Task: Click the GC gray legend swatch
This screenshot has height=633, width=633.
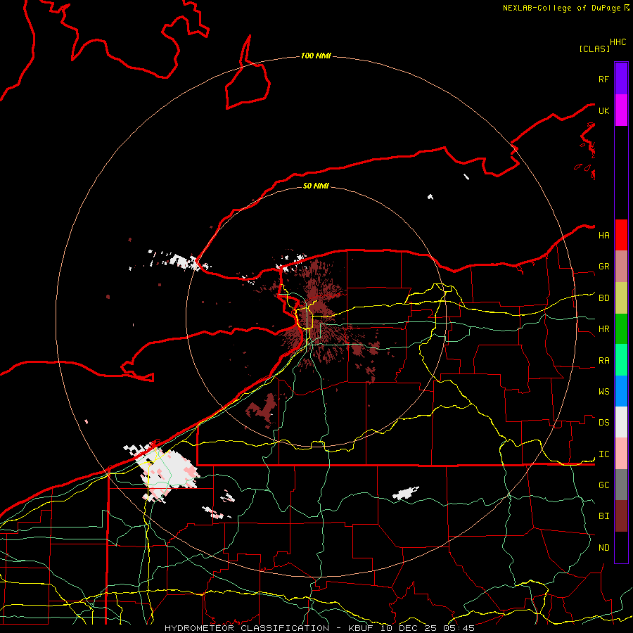Action: [621, 485]
